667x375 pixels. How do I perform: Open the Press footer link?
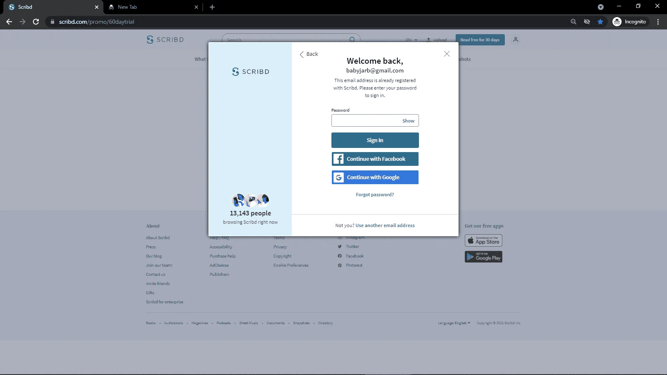[x=150, y=247]
